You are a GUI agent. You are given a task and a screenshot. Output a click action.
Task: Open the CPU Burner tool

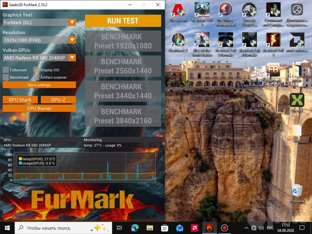click(39, 108)
